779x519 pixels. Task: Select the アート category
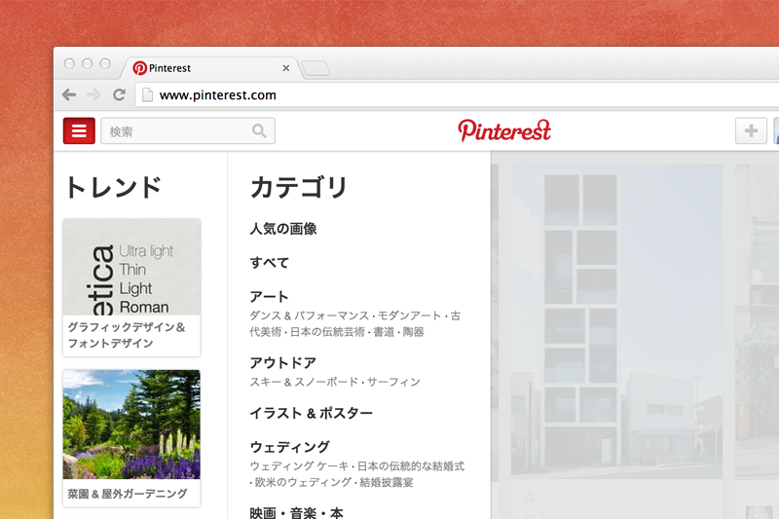(269, 297)
